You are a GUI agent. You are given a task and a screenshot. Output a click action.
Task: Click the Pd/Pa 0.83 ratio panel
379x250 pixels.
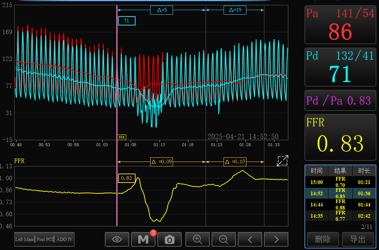[x=340, y=100]
